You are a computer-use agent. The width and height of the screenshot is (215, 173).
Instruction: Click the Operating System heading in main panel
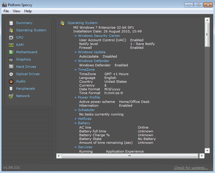coord(82,23)
